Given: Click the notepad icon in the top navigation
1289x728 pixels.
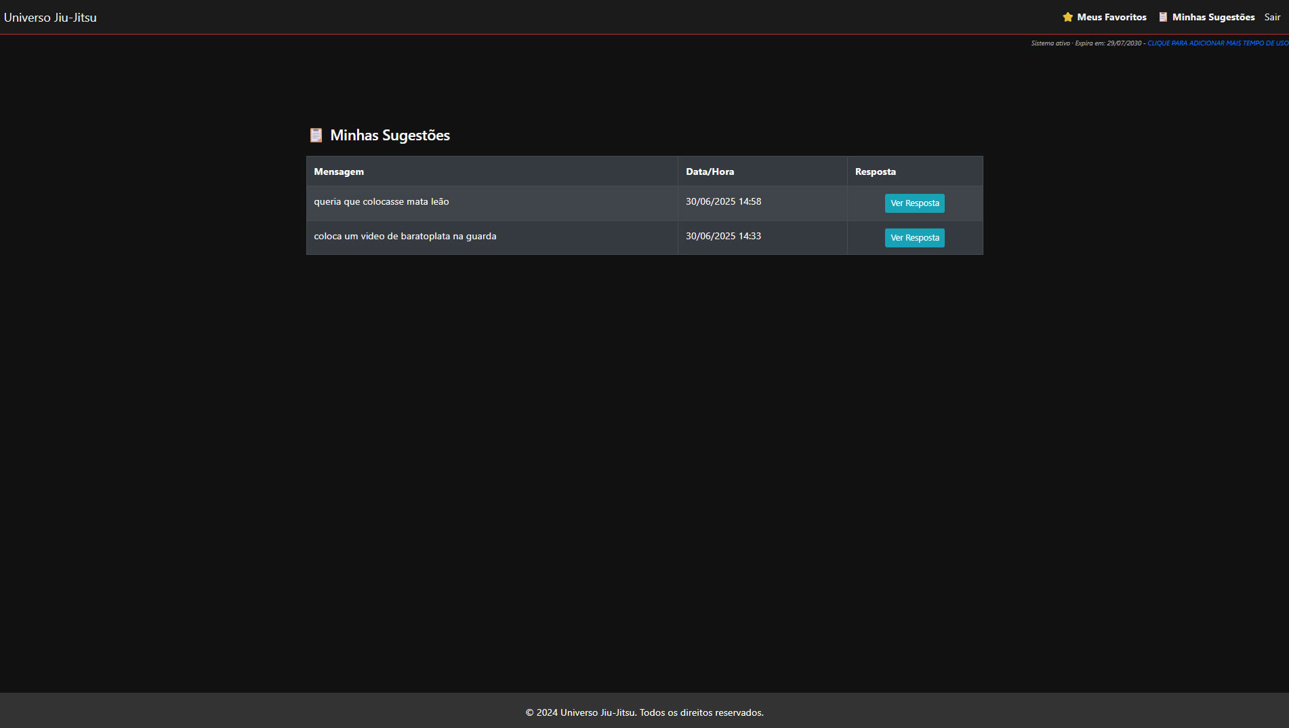Looking at the screenshot, I should coord(1163,17).
